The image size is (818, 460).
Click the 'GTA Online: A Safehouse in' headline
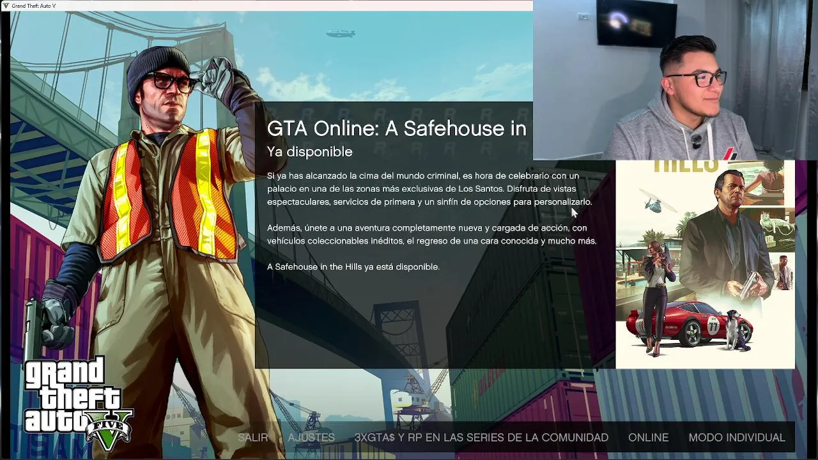tap(397, 128)
